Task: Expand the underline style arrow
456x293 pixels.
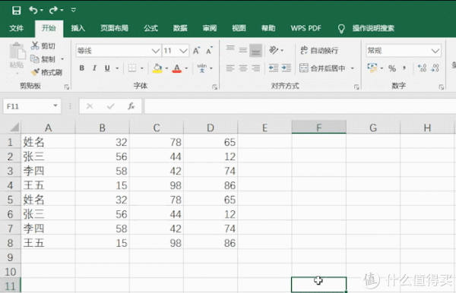Action: pos(117,68)
